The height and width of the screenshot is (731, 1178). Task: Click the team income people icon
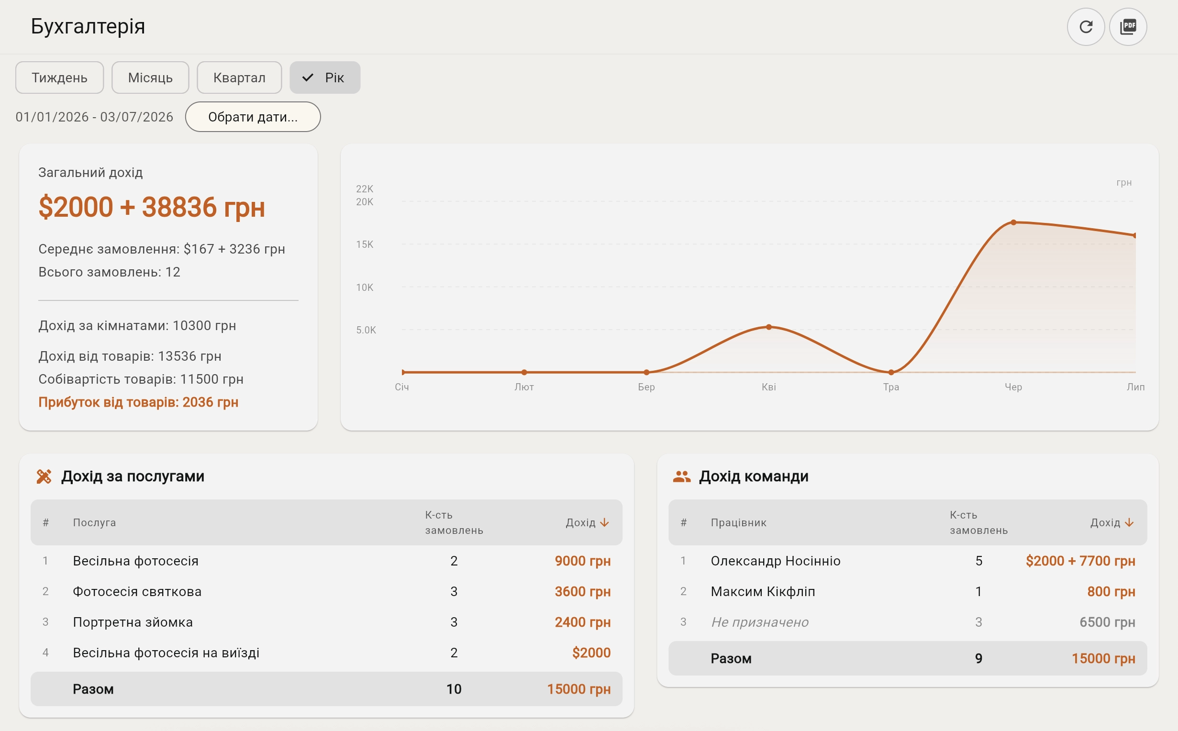(x=681, y=476)
